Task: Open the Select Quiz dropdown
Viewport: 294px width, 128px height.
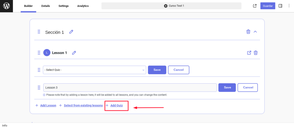Action: pyautogui.click(x=94, y=70)
